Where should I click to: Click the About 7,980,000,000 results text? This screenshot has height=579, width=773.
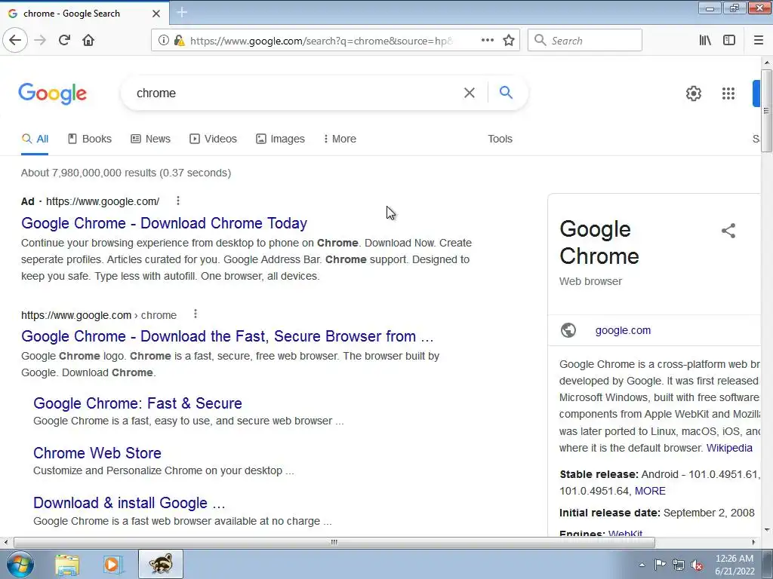coord(126,173)
